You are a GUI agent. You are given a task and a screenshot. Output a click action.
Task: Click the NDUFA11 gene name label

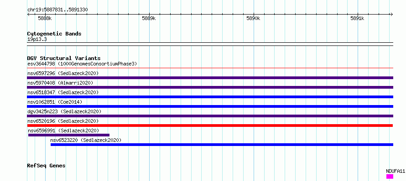coord(396,171)
